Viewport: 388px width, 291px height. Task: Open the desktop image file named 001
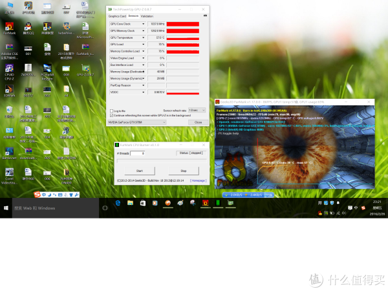click(28, 49)
